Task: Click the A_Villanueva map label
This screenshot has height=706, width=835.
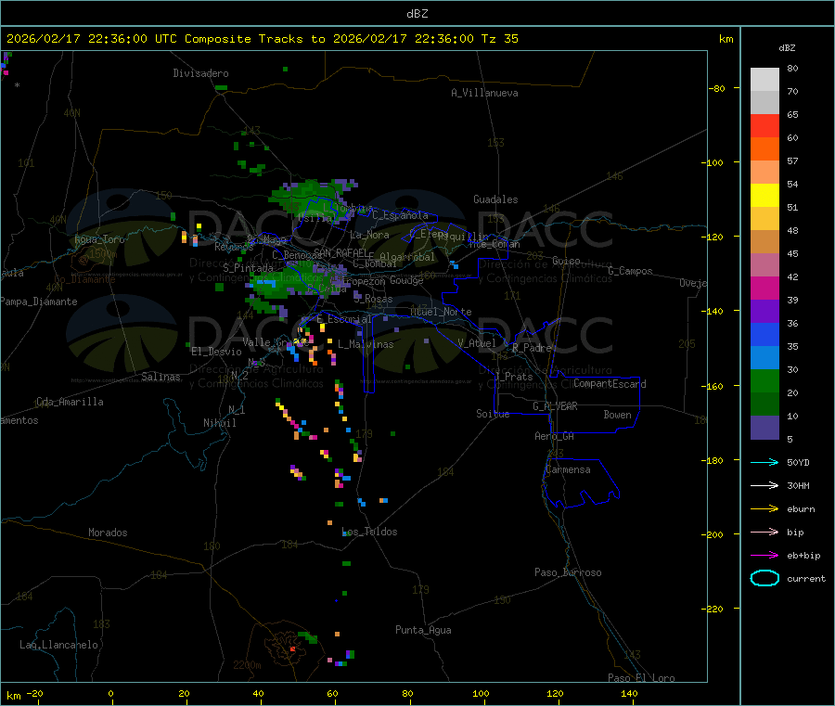Action: [484, 93]
